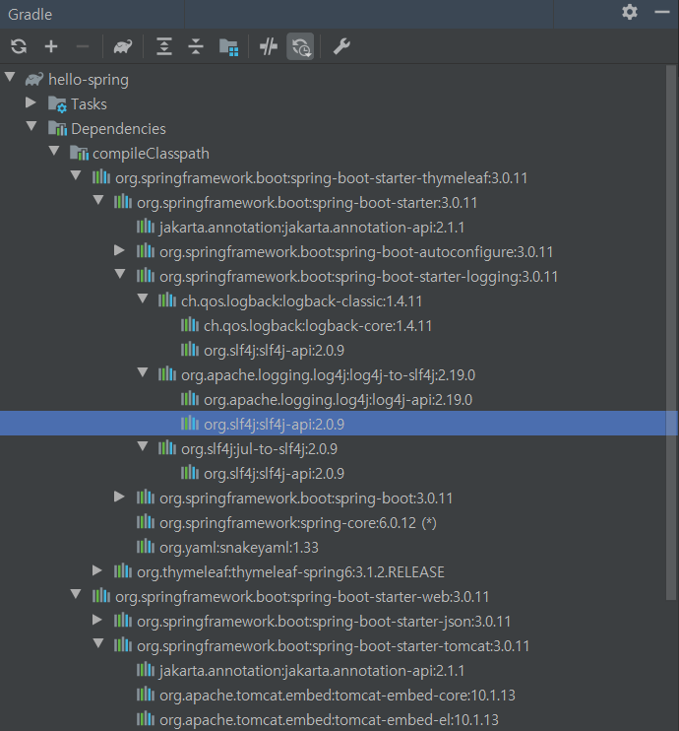Open Gradle panel options gear
Screen dimensions: 679x731
pos(630,12)
